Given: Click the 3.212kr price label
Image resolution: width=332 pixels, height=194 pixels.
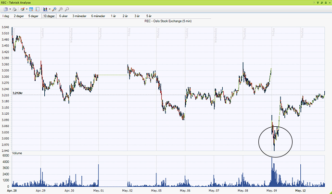Looking at the screenshot, I should (x=18, y=95).
